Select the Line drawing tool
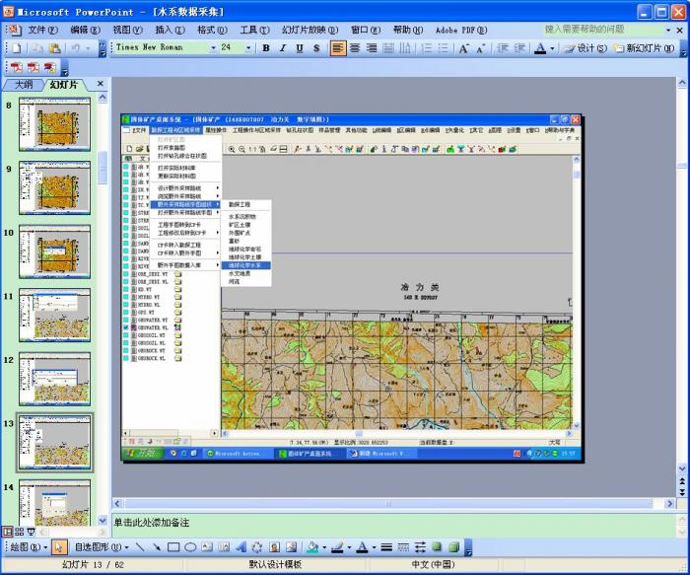The width and height of the screenshot is (690, 575). (139, 546)
